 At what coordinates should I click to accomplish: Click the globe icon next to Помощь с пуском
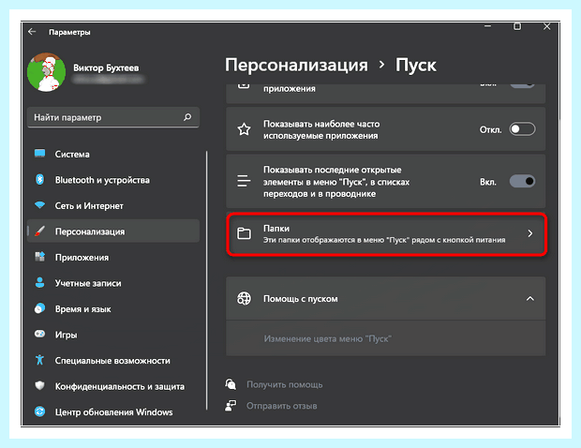(244, 299)
